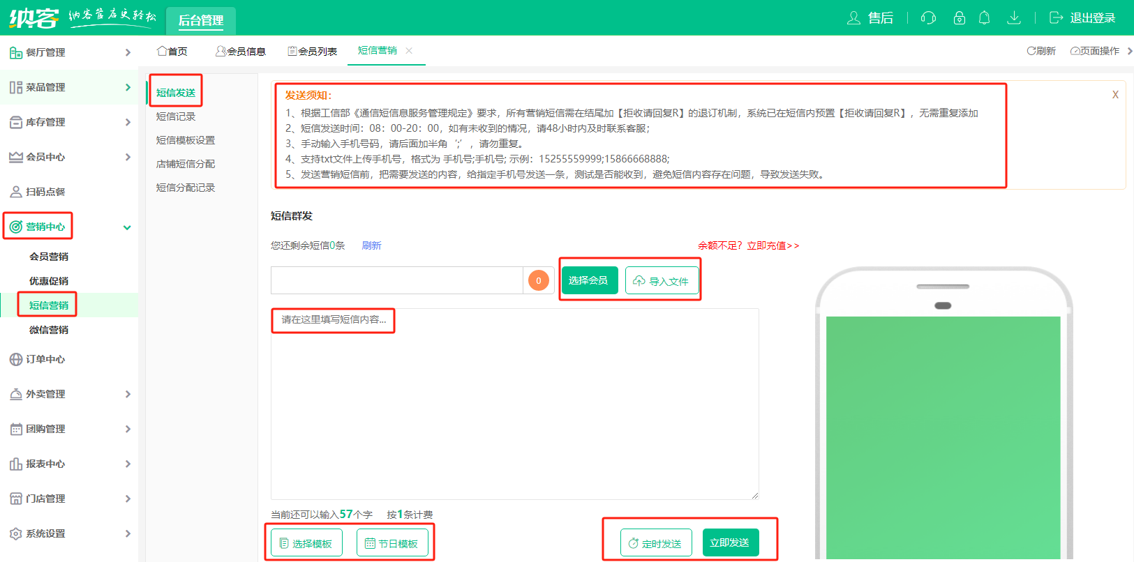This screenshot has height=562, width=1134.
Task: Expand the 菜品管理 menu arrow
Action: [x=128, y=87]
